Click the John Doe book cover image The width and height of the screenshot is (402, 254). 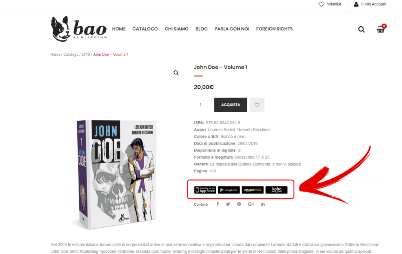tap(117, 174)
